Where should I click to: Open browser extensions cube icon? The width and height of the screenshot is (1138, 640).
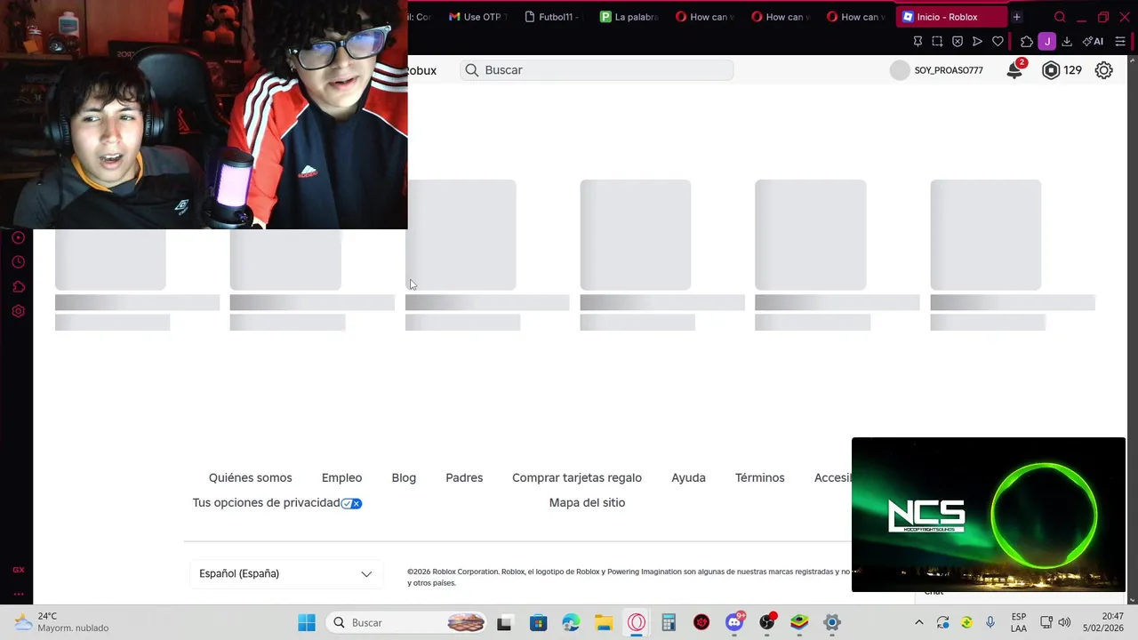click(x=1027, y=42)
